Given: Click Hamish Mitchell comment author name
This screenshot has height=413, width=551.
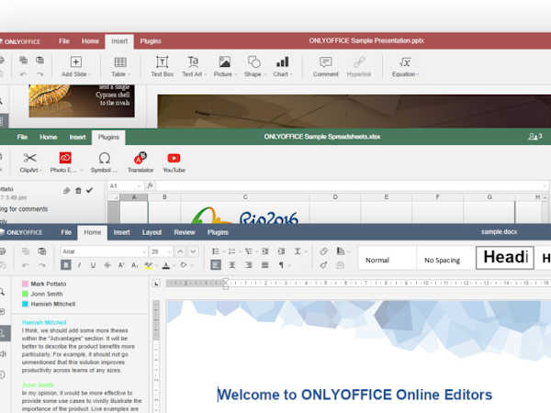Looking at the screenshot, I should tap(44, 322).
